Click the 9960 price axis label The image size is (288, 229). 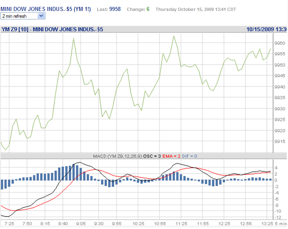[x=280, y=43]
